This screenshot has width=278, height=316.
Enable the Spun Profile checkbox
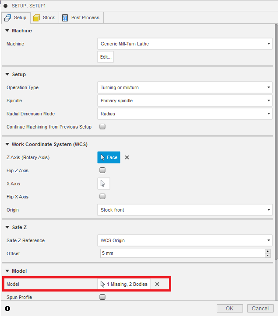tap(102, 297)
